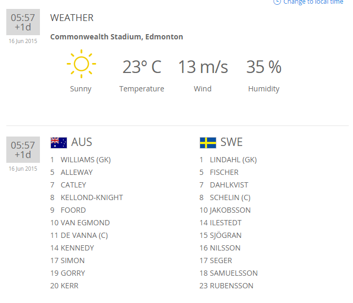This screenshot has width=353, height=303.
Task: Open Lindahl (GK) player entry
Action: coord(233,160)
